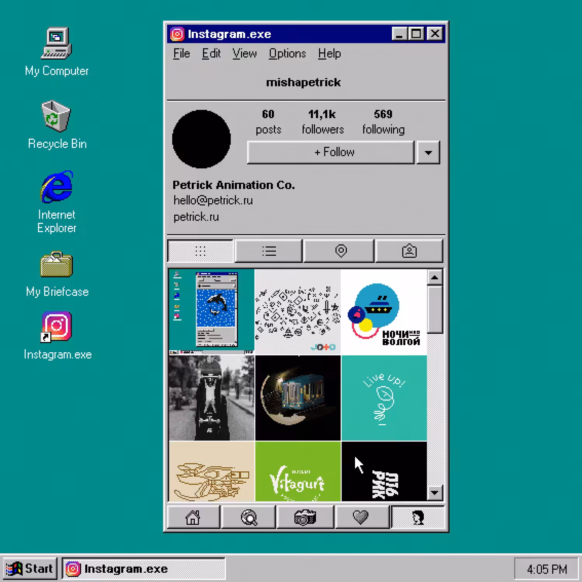The image size is (582, 582).
Task: Open the Edit menu
Action: point(211,54)
